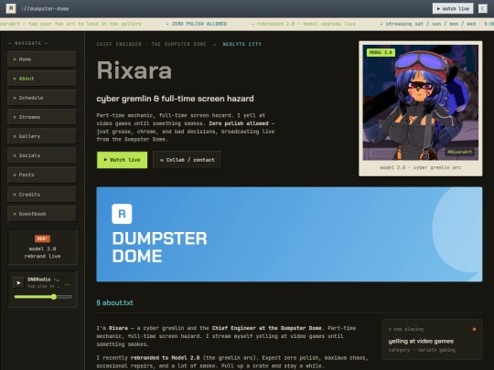Open Gallery from the sidebar

(42, 136)
